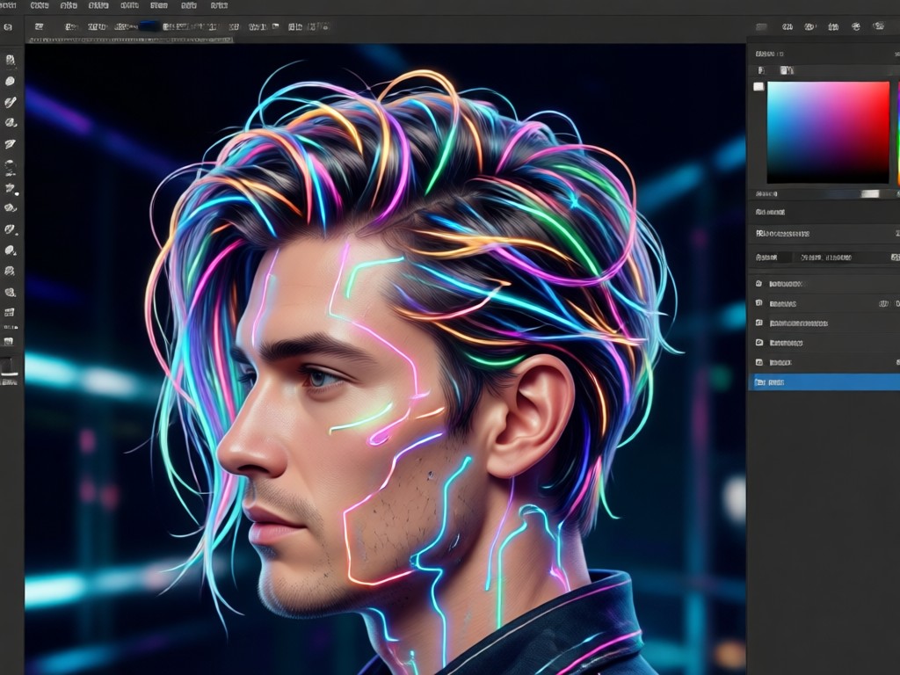
Task: Click the last item in the options bar's left group
Action: pyautogui.click(x=323, y=26)
